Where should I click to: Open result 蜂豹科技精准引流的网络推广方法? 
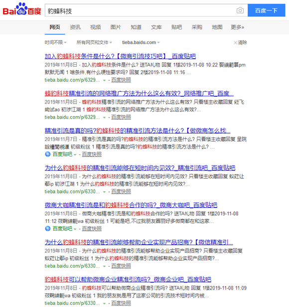click(x=139, y=94)
